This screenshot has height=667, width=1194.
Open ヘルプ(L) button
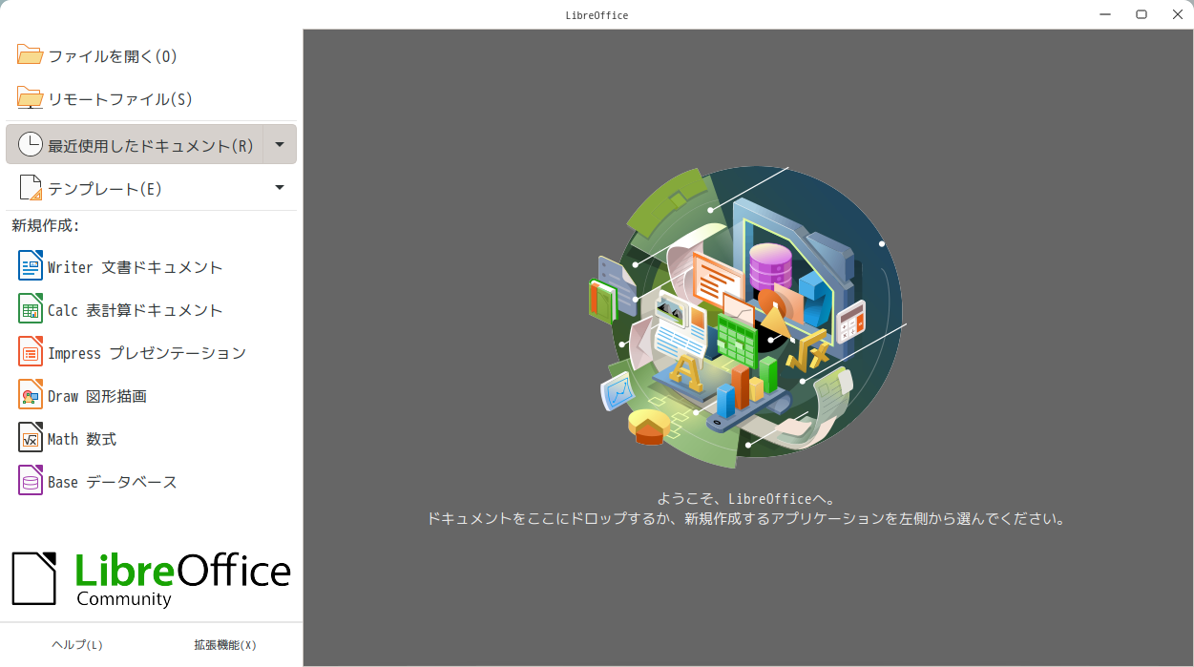click(x=77, y=645)
